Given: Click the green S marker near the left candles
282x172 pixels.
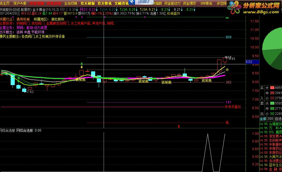Looking at the screenshot, I should pos(19,78).
